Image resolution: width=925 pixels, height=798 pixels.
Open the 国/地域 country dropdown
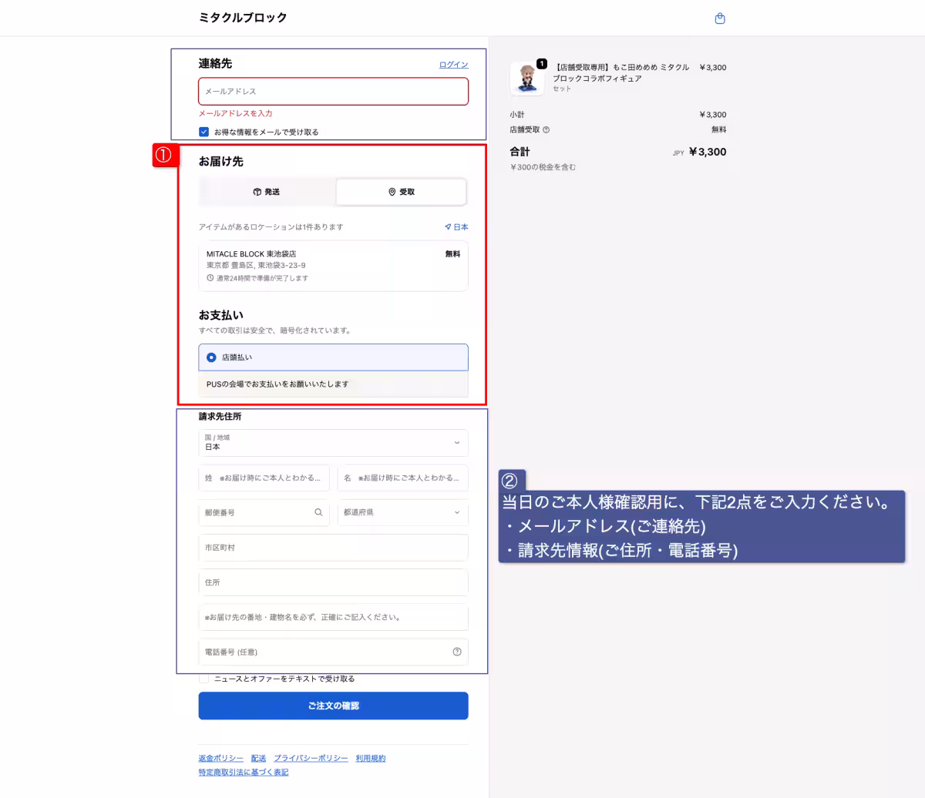coord(333,443)
